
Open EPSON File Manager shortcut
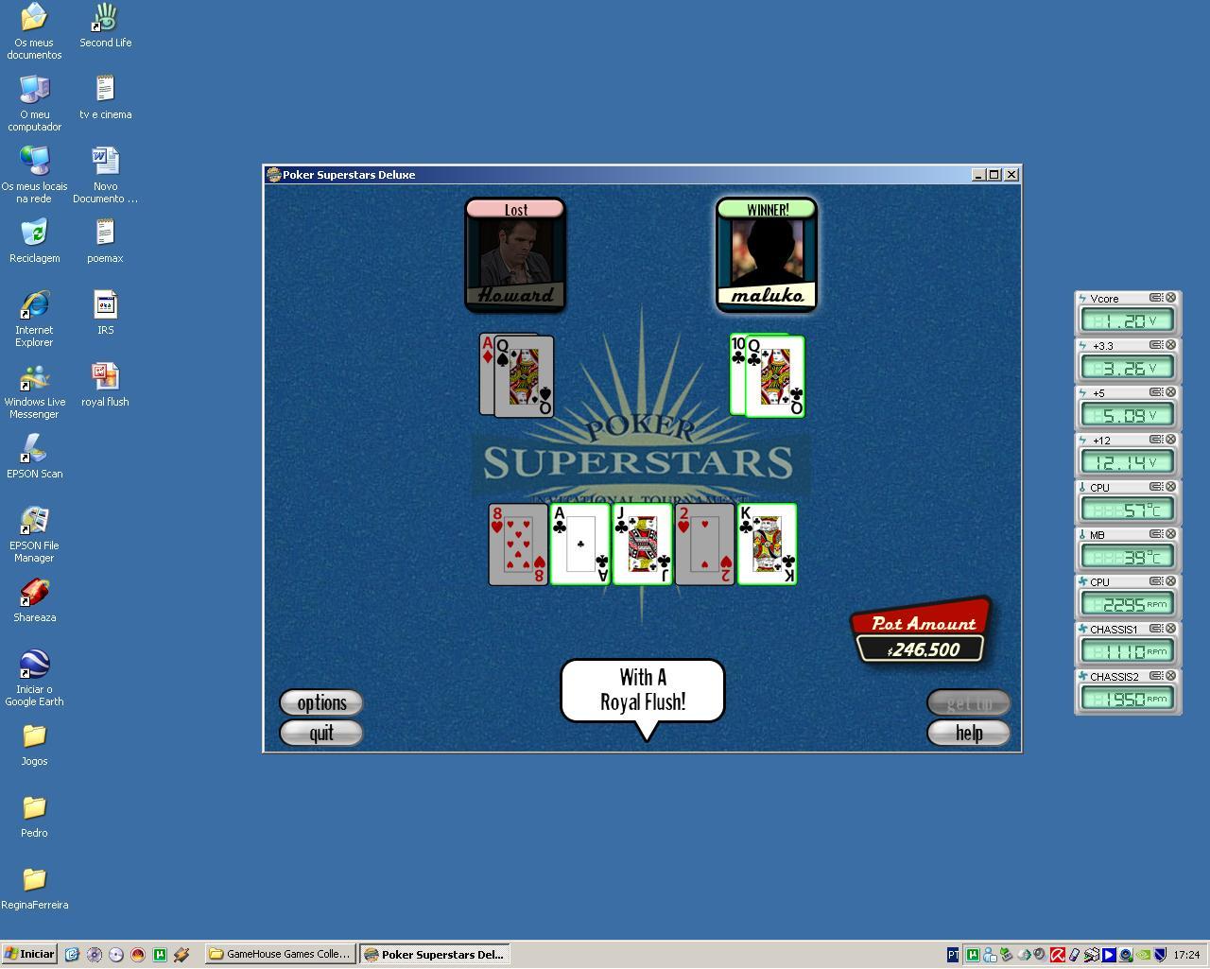pyautogui.click(x=34, y=534)
